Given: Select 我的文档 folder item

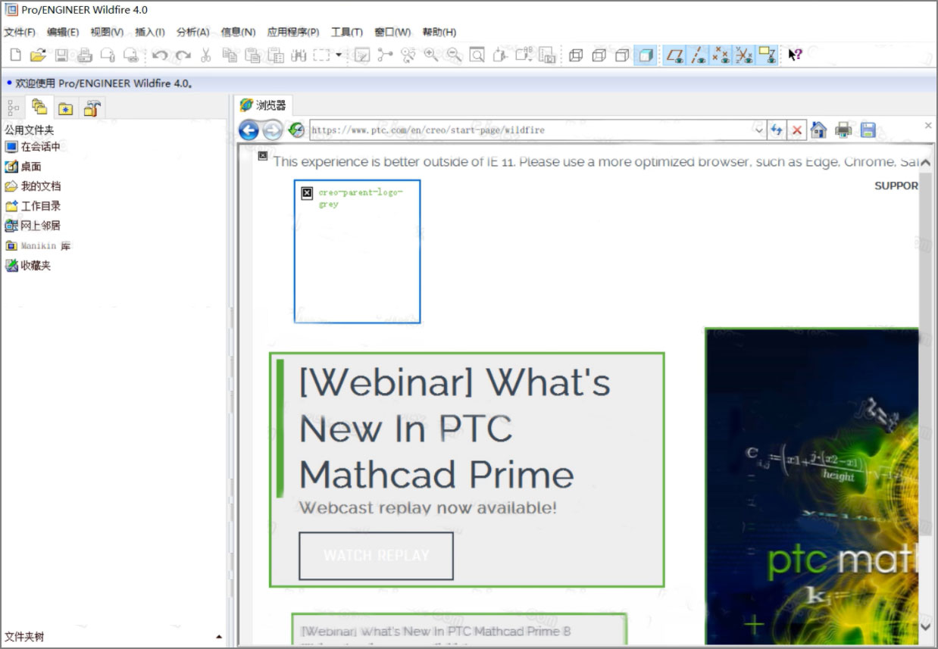Looking at the screenshot, I should (33, 186).
